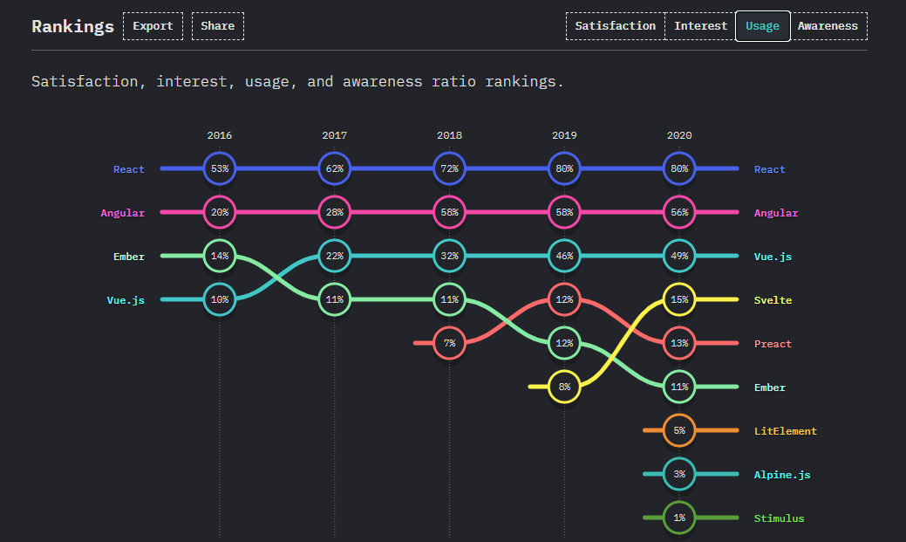The width and height of the screenshot is (906, 542).
Task: Click Vue.js 2017 node showing 22%
Action: (335, 256)
